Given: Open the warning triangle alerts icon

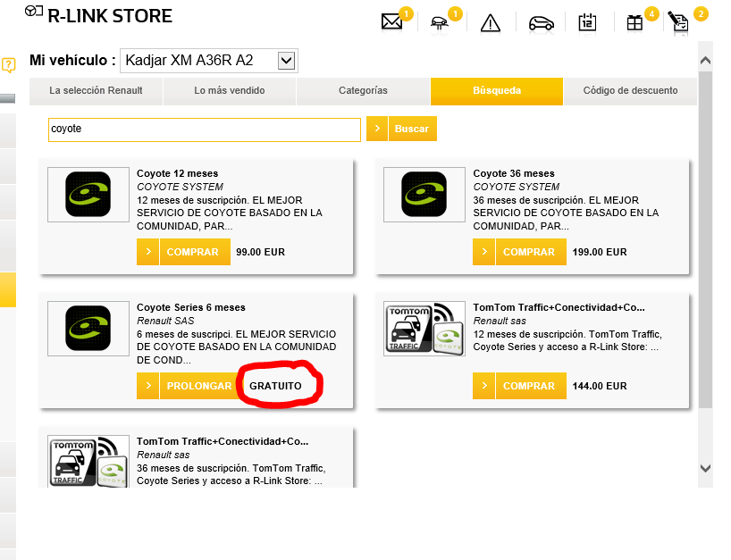Looking at the screenshot, I should pyautogui.click(x=491, y=22).
